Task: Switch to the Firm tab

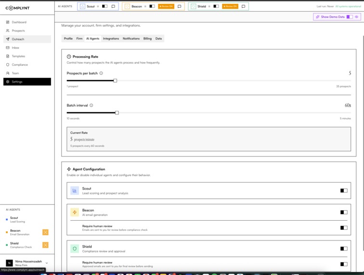Action: pos(79,39)
